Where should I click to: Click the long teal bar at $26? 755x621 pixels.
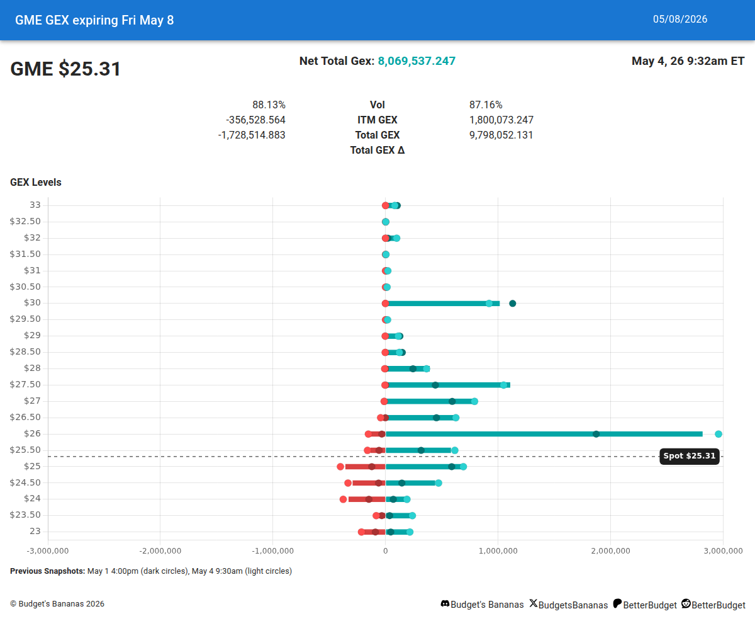click(x=544, y=434)
